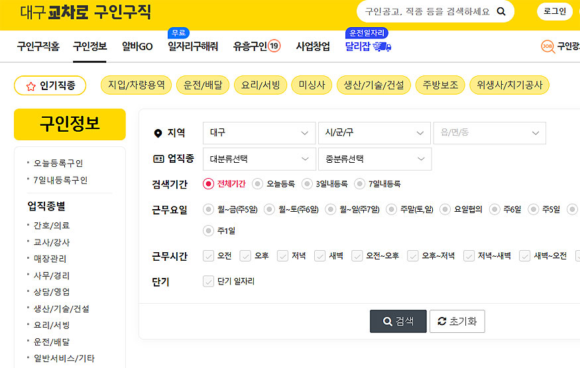Click the blue 운전일자리 badge
The width and height of the screenshot is (580, 368).
click(367, 33)
